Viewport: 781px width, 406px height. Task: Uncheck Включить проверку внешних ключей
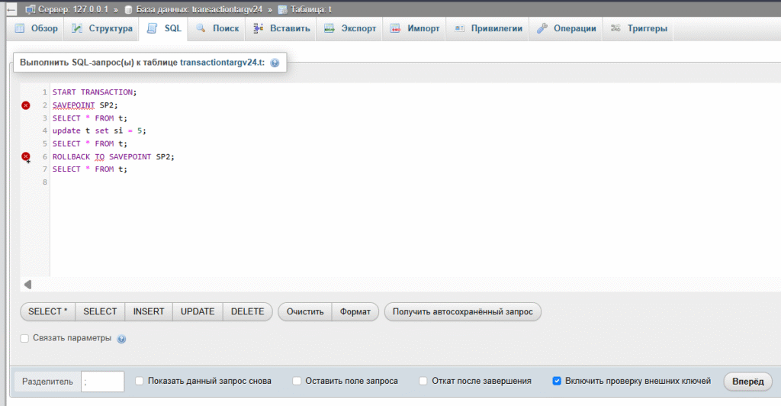point(557,381)
